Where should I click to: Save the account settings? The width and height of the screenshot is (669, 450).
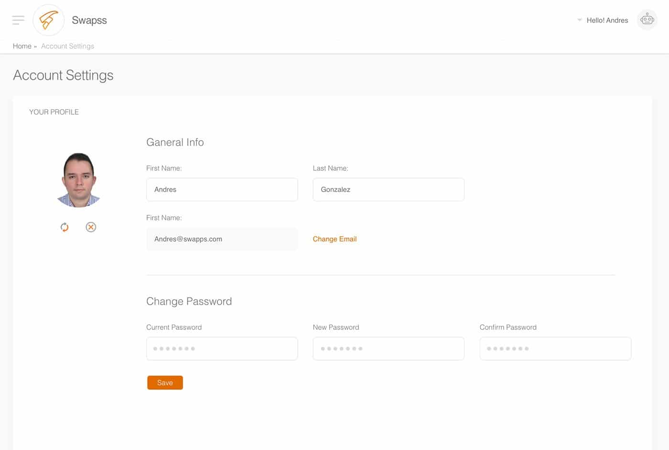tap(165, 383)
